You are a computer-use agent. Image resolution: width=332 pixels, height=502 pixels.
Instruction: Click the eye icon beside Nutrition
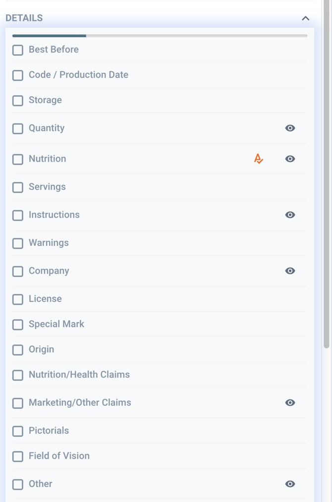click(x=290, y=159)
